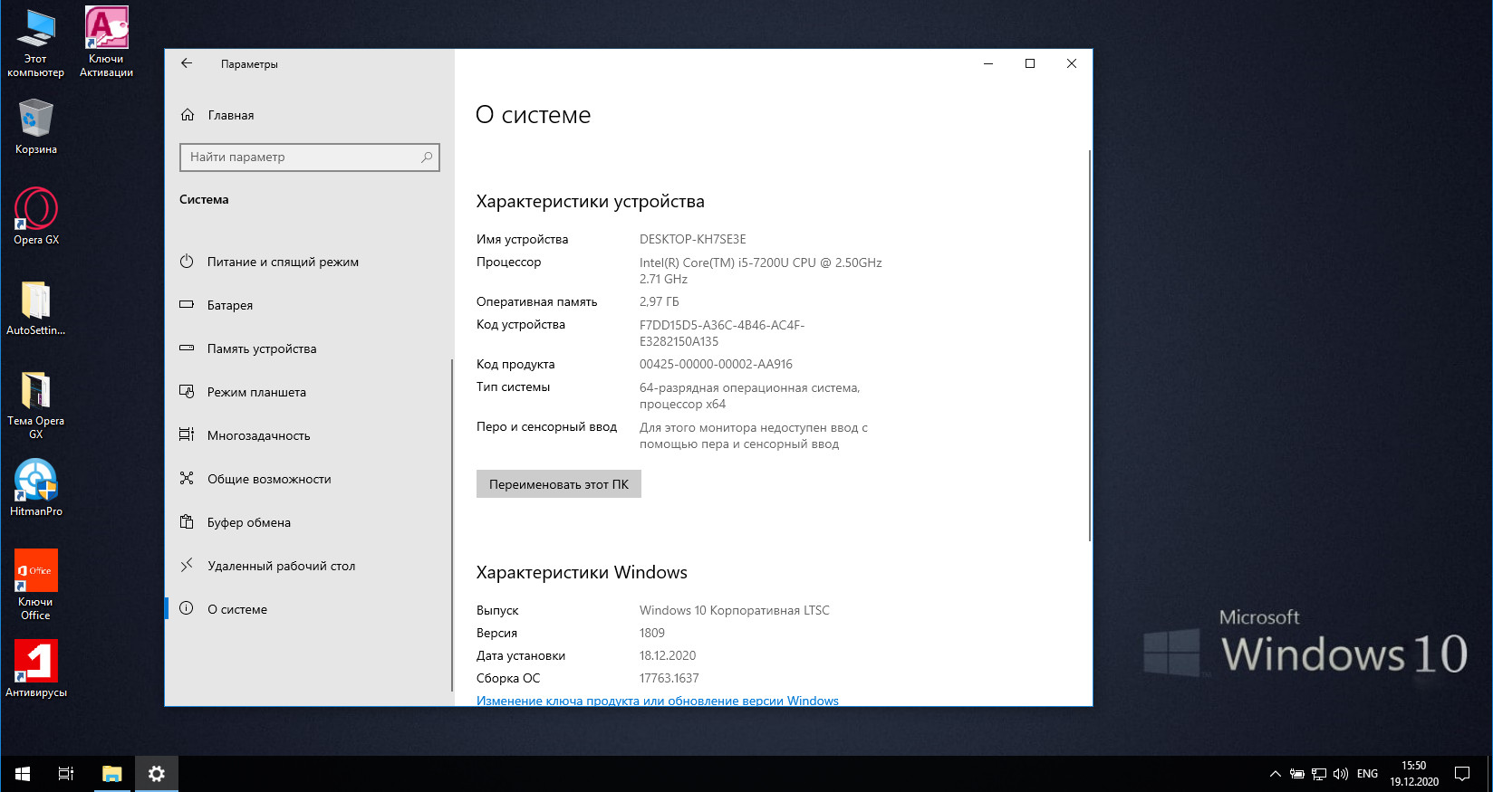Open the AutoSettin... folder icon
Viewport: 1493px width, 792px height.
(x=36, y=308)
